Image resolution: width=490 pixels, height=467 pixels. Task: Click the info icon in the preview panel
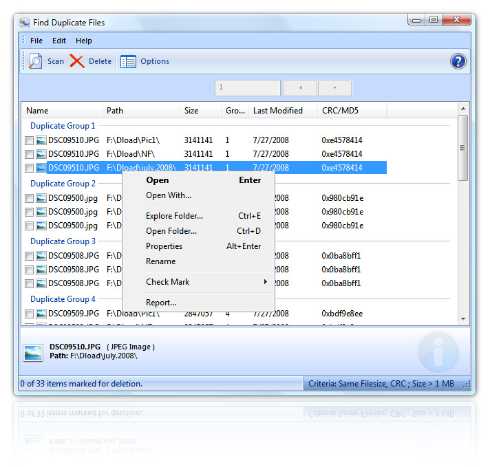click(438, 352)
